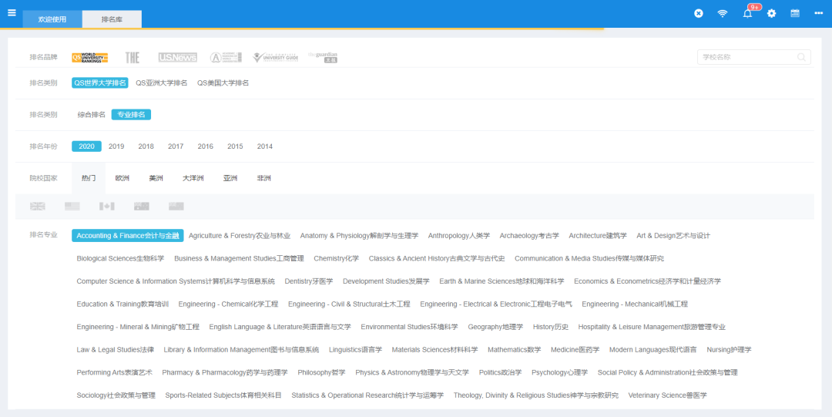This screenshot has width=832, height=417.
Task: Click the UK flag country filter
Action: 37,207
